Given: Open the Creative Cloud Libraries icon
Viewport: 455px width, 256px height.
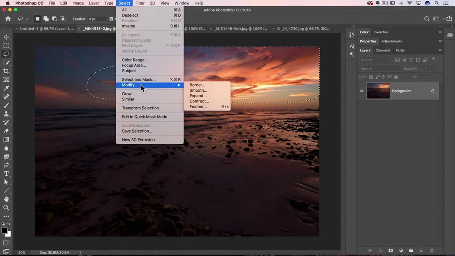Looking at the screenshot, I should click(x=450, y=35).
